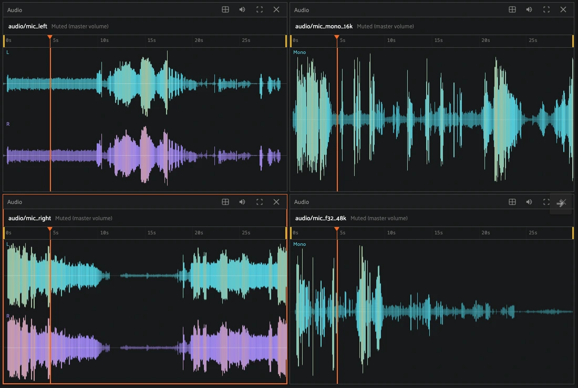Select the audio/mic_mono_16k topic name

click(324, 26)
